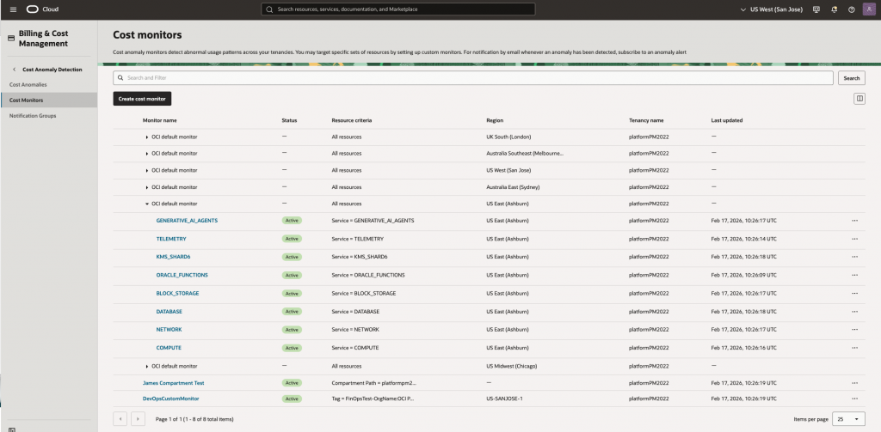Open the James Compartment Test link
The image size is (881, 432).
click(173, 383)
